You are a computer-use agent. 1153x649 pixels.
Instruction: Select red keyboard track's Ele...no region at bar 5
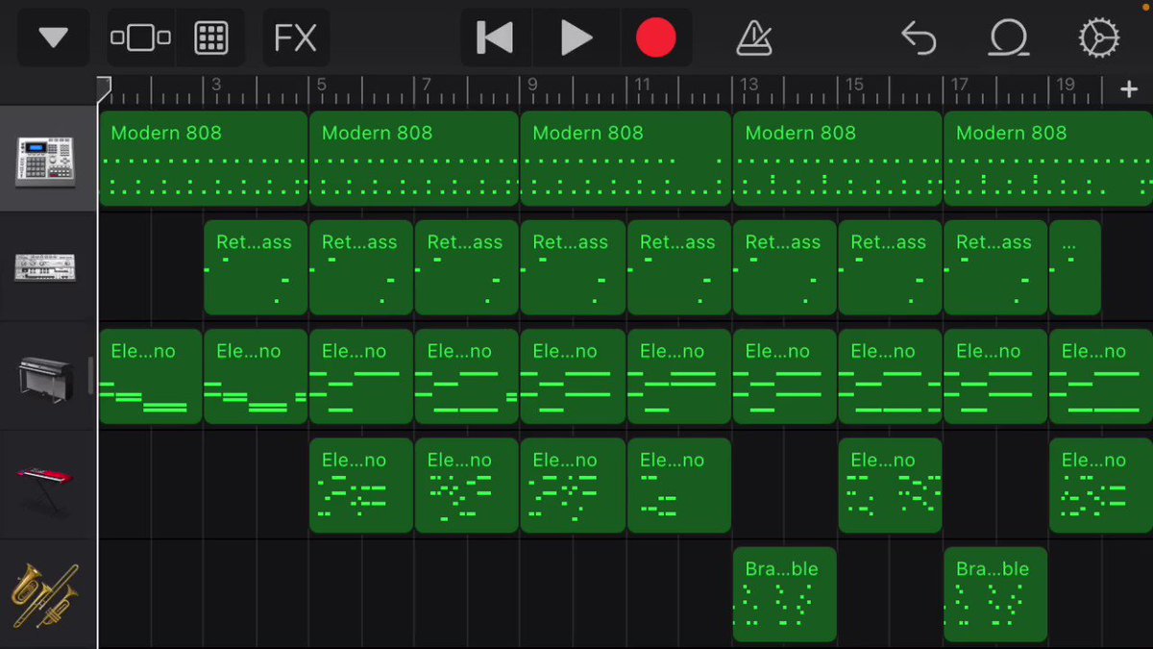tap(361, 486)
